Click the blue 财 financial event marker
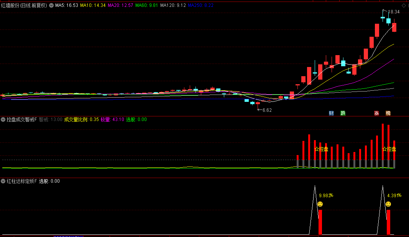Screen dimensions: 409x237 pos(331,113)
